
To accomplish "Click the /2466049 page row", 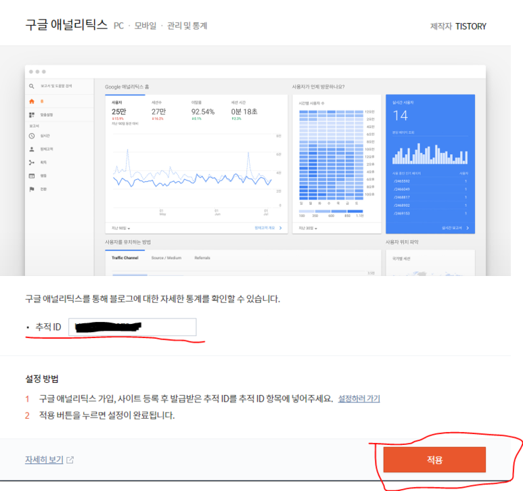I will point(430,189).
